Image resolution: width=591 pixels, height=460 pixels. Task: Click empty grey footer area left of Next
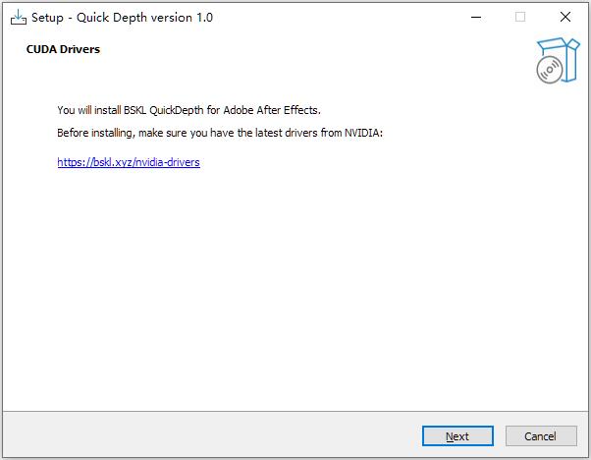point(211,435)
